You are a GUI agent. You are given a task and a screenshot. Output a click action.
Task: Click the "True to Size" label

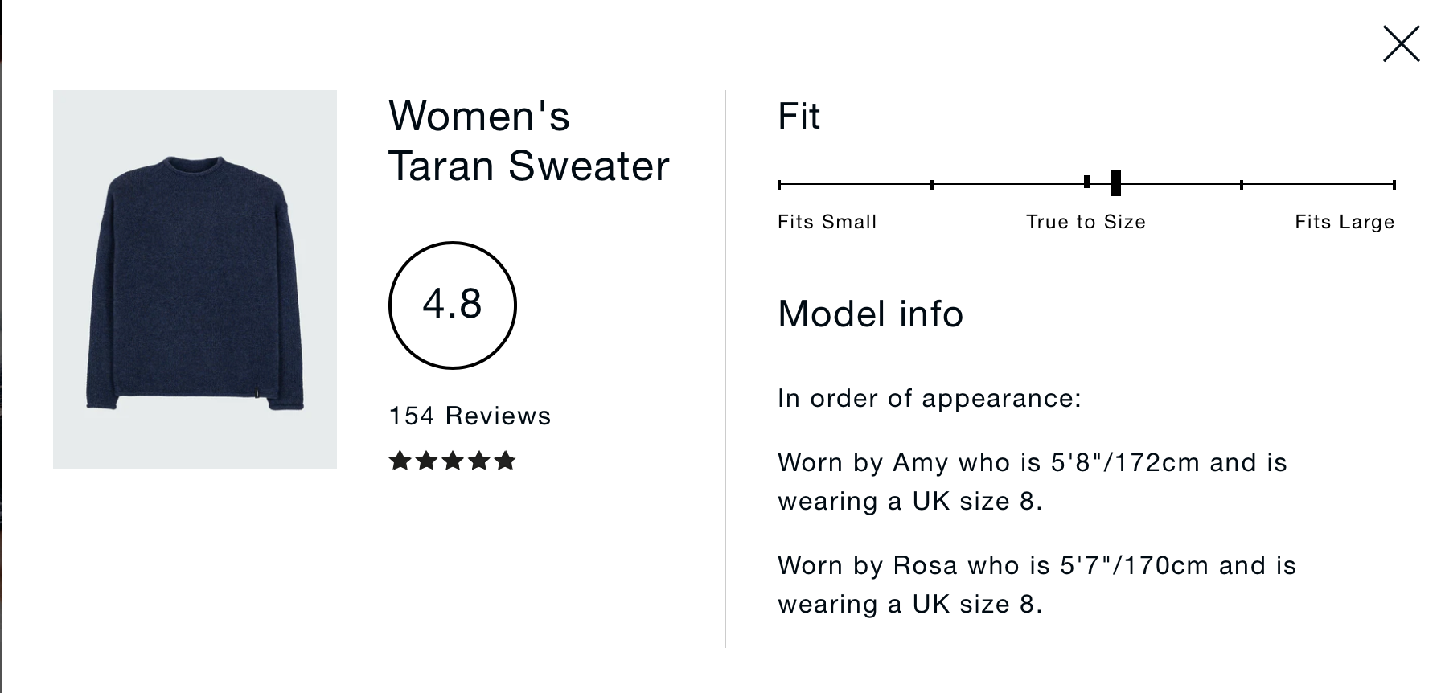coord(1086,222)
